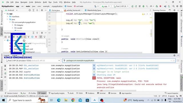Add a new Logcat tab with plus
This screenshot has height=103, width=183.
(23, 55)
